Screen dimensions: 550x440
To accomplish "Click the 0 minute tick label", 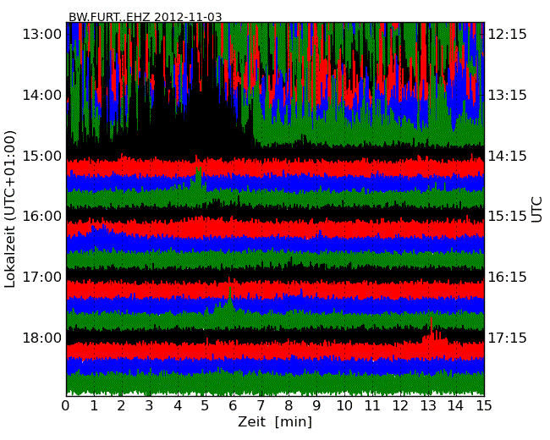I will [x=66, y=406].
